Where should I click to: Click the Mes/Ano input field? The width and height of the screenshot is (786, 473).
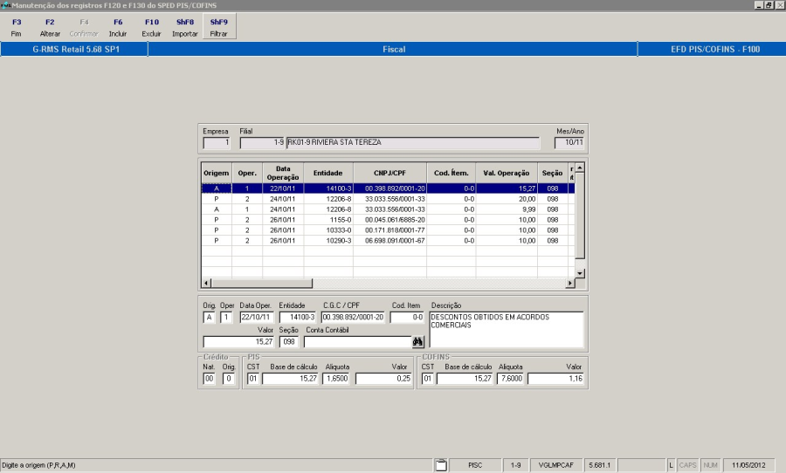569,143
